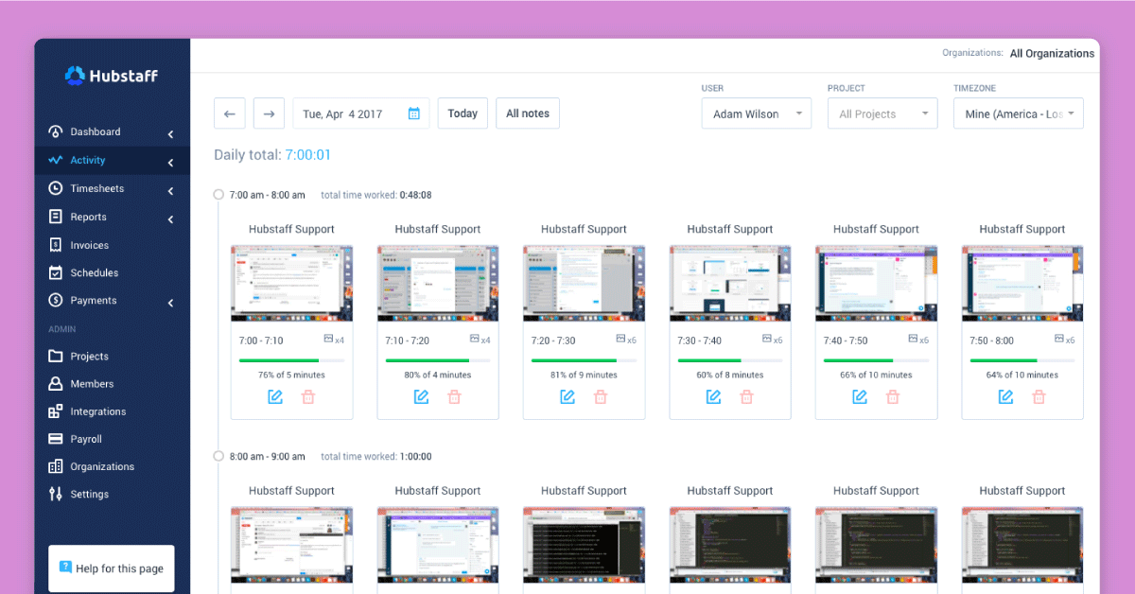
Task: Click the 7:00 am - 8:00 am timeline marker
Action: (218, 195)
